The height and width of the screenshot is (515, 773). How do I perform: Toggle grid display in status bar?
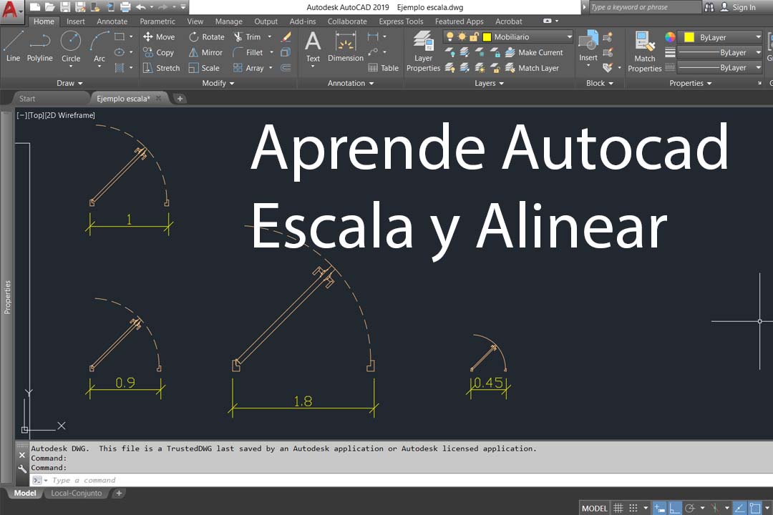click(618, 508)
